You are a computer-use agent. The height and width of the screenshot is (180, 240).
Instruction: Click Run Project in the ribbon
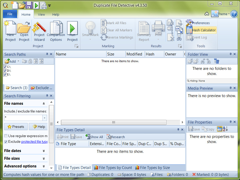(72, 31)
